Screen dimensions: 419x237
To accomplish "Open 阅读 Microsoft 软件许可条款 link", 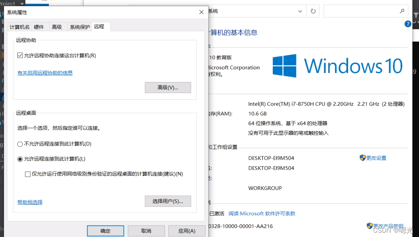I will (x=262, y=214).
